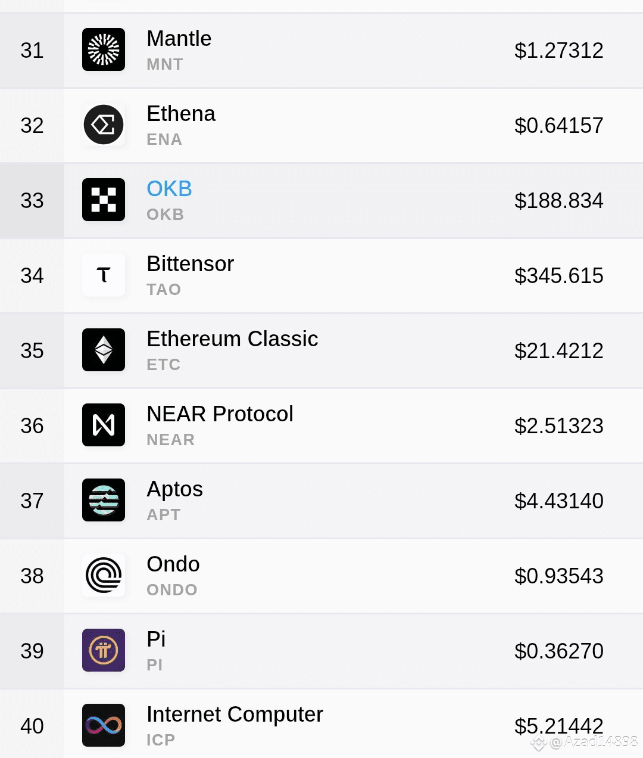Click the Bittensor price $345.615
643x758 pixels.
[x=558, y=275]
